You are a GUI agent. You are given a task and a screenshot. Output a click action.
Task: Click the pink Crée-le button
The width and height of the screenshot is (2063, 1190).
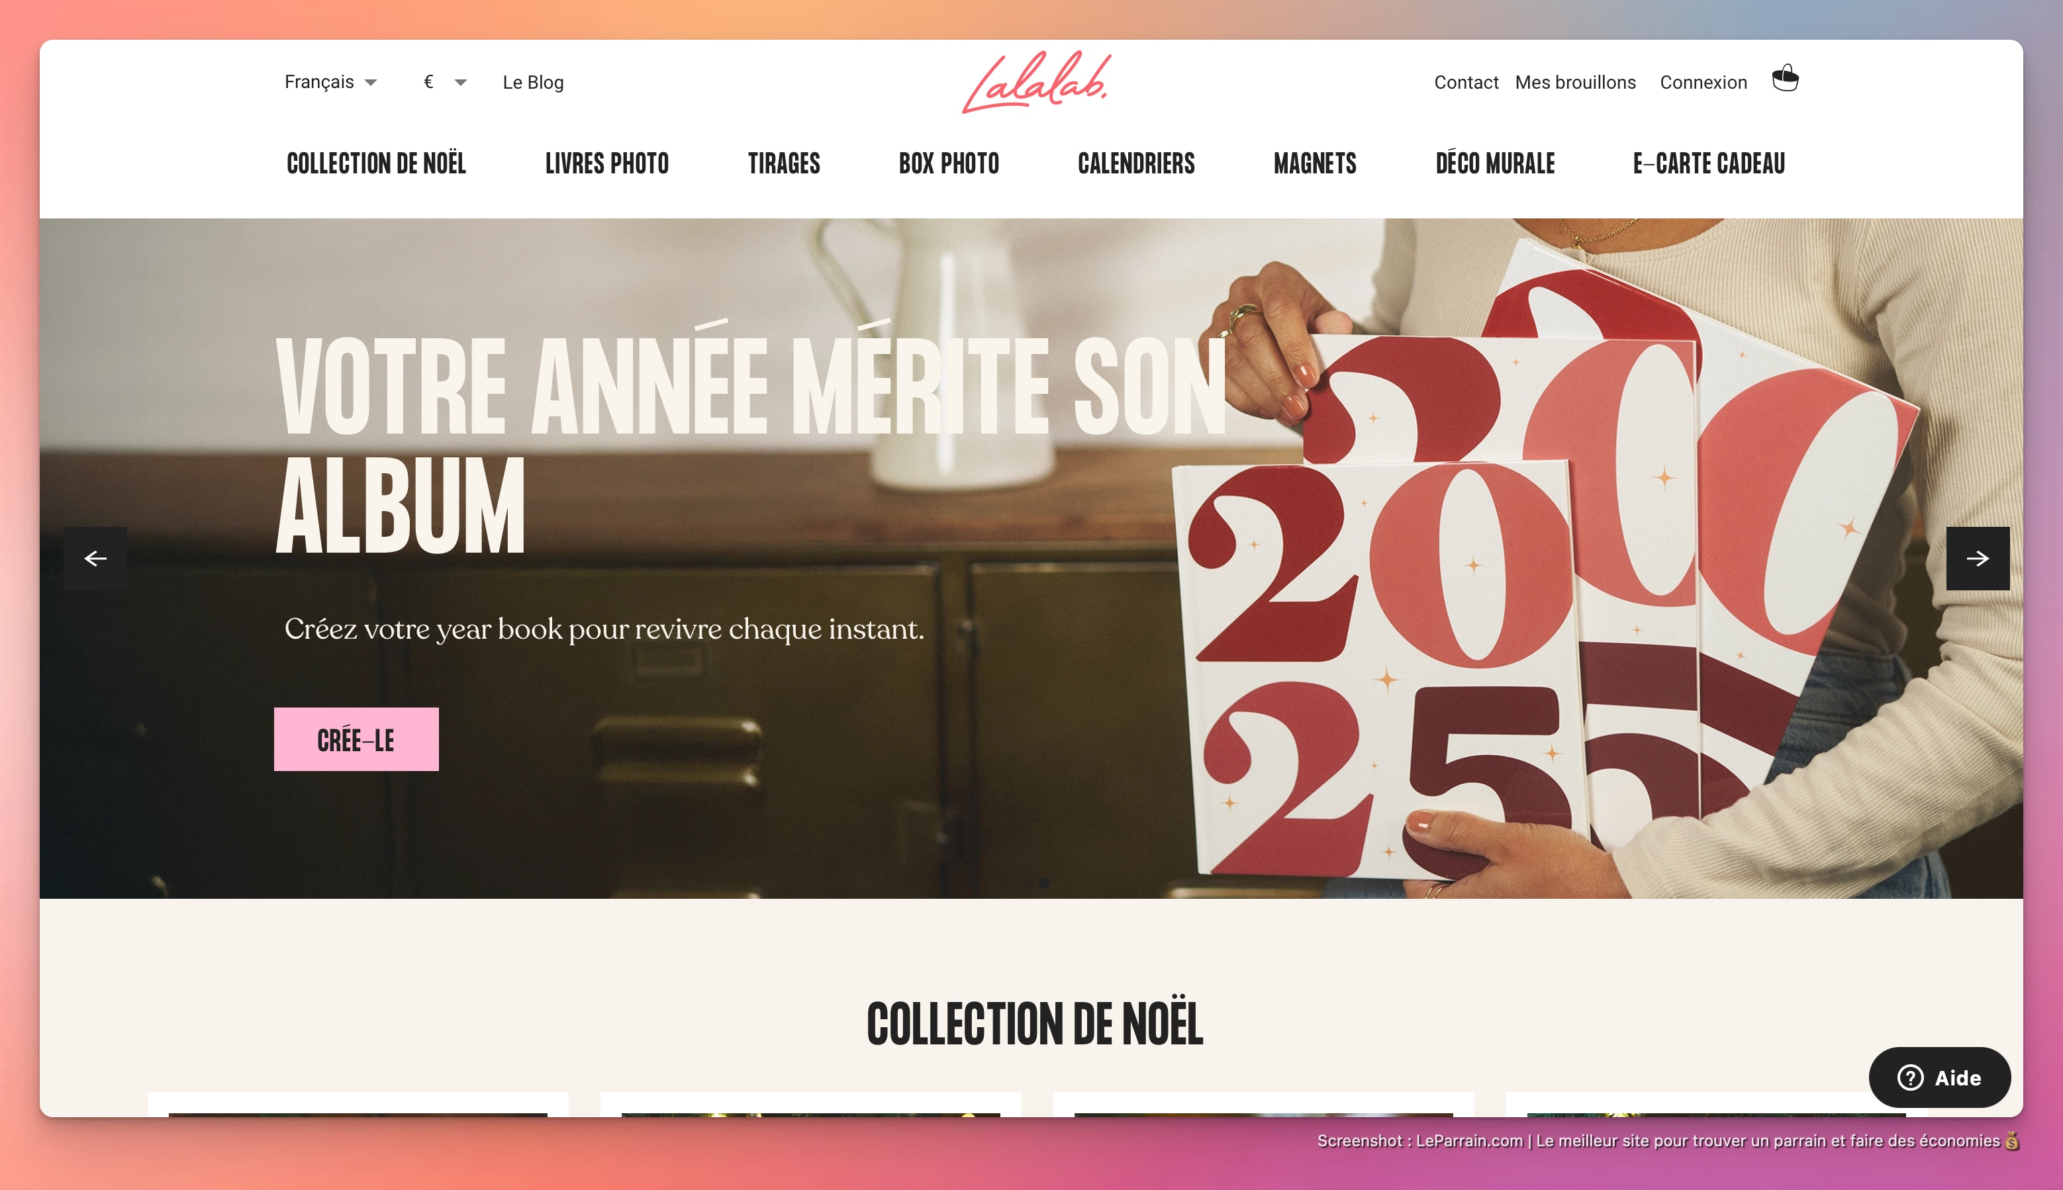(x=356, y=739)
